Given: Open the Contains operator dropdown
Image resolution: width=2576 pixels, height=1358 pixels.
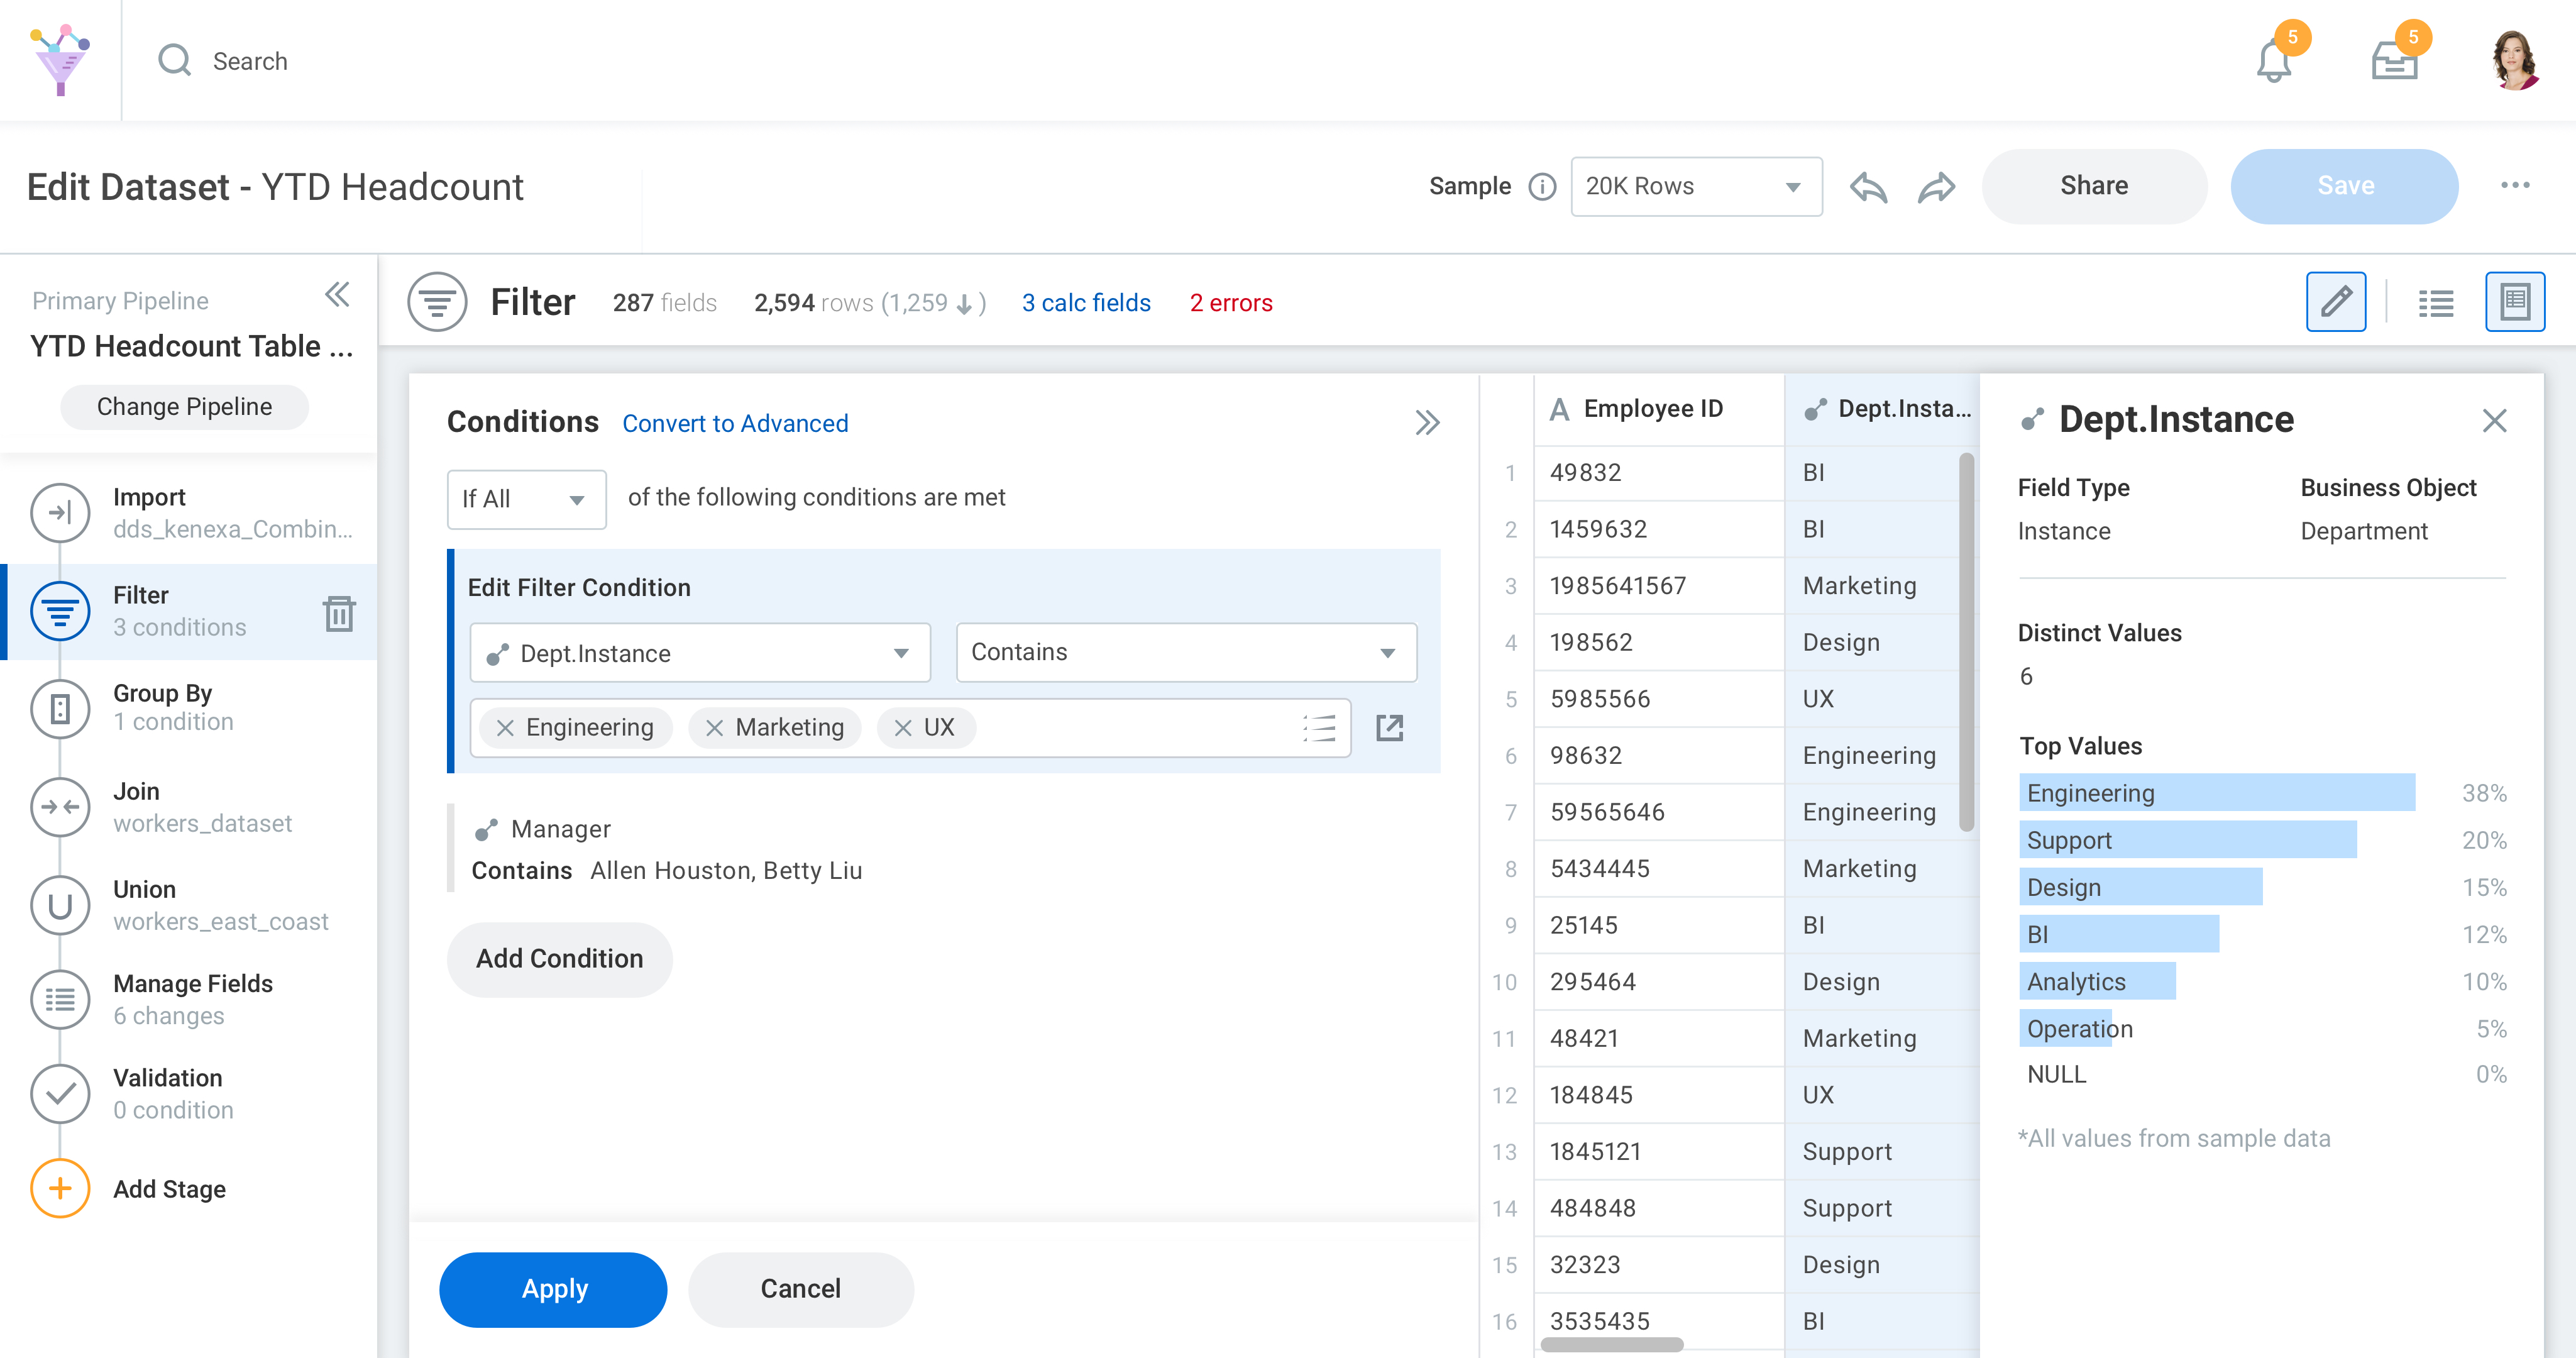Looking at the screenshot, I should click(x=1185, y=652).
